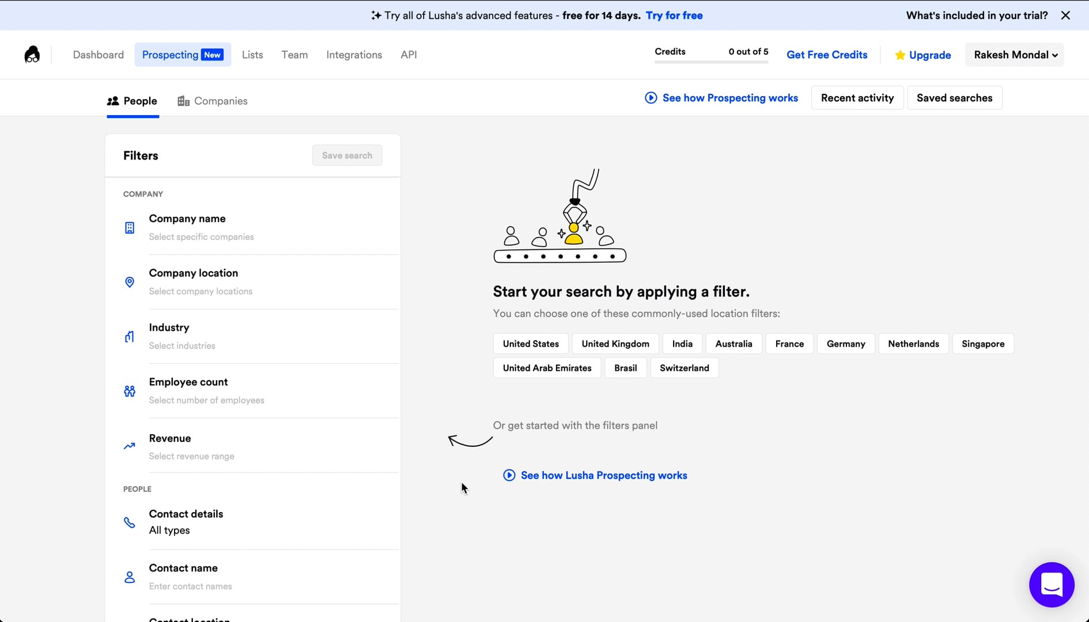1089x622 pixels.
Task: Open Recent activity
Action: 857,98
